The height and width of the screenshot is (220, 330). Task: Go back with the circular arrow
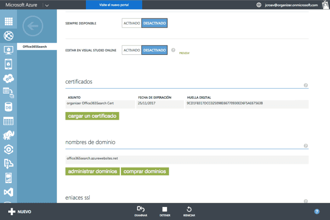click(33, 26)
